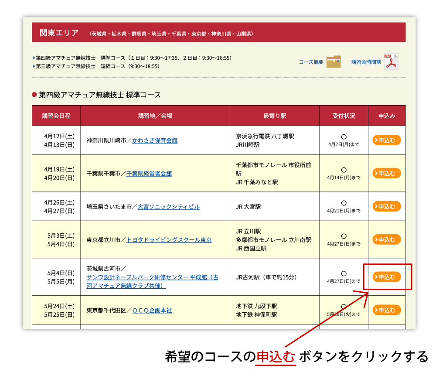Click 申込む for the May 24-25 Chiyoda course
Image resolution: width=436 pixels, height=379 pixels.
(387, 310)
